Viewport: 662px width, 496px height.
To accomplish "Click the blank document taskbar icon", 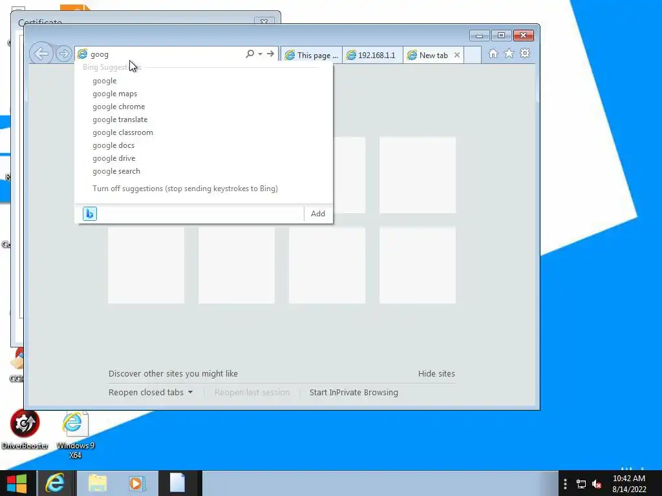I will point(177,483).
